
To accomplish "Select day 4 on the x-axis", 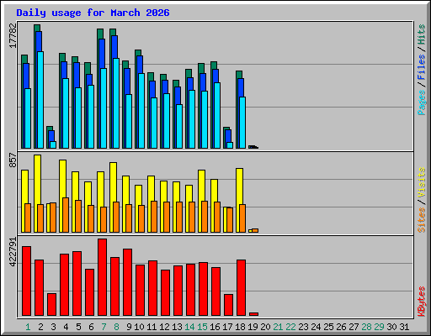I will point(66,327).
